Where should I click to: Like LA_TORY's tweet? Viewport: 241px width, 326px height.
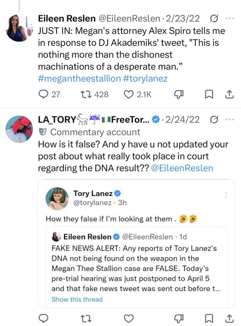(129, 318)
